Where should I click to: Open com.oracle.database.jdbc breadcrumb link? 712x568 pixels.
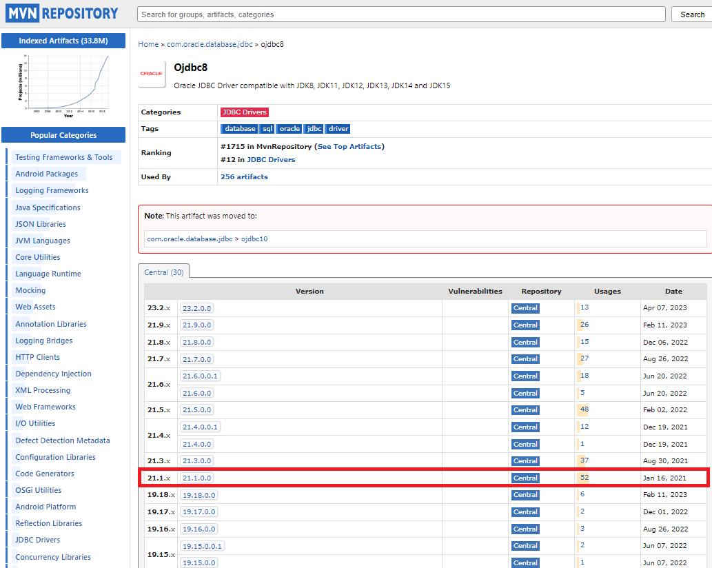click(210, 45)
